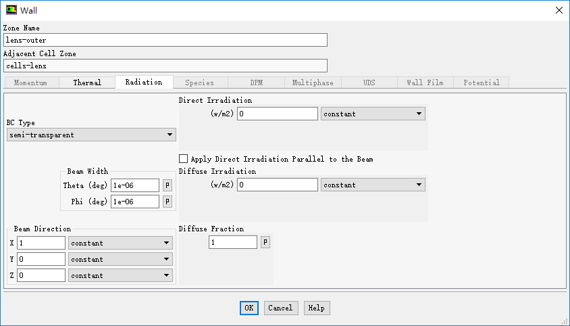The width and height of the screenshot is (570, 326).
Task: Focus the Theta beam width field
Action: [134, 185]
